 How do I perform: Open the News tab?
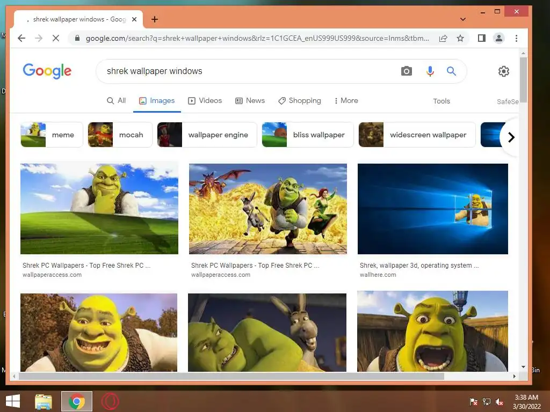pos(250,100)
